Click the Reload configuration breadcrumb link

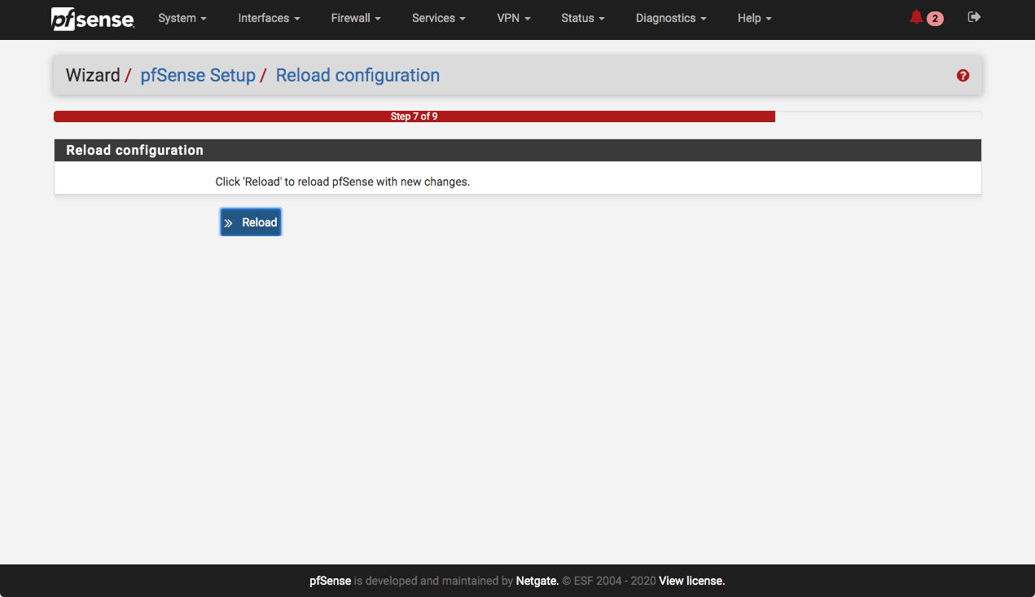[357, 76]
